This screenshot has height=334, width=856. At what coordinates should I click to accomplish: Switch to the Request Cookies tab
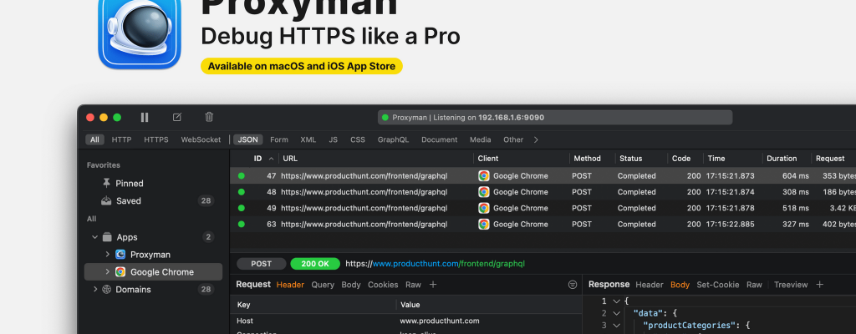pos(383,285)
